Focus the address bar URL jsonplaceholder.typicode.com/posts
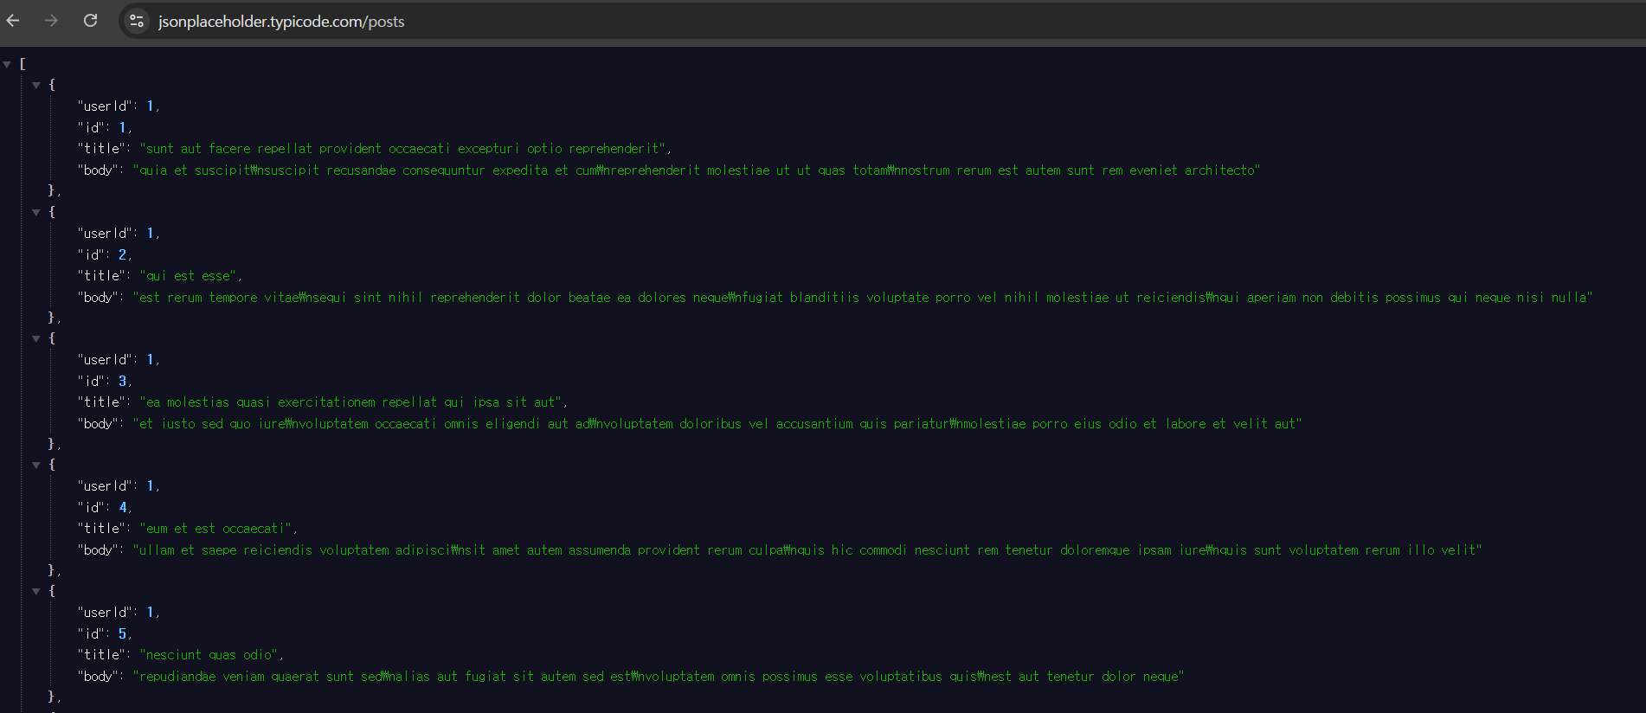Viewport: 1646px width, 713px height. click(x=281, y=22)
